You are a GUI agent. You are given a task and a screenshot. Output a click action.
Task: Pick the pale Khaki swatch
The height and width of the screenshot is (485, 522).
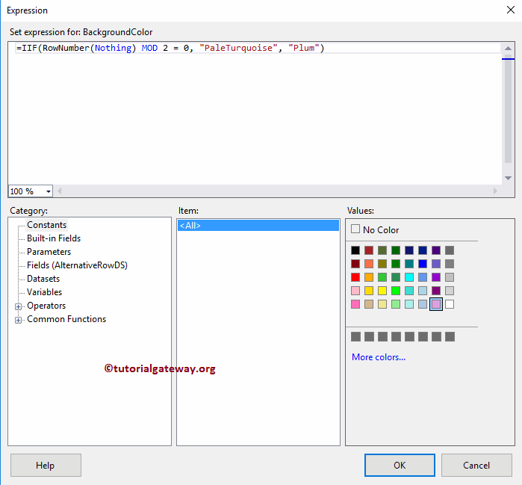[x=382, y=304]
